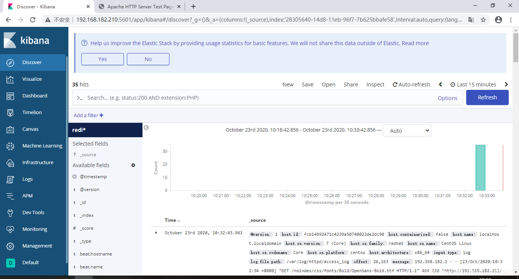The height and width of the screenshot is (279, 519).
Task: Open Canvas via its sidebar icon
Action: tap(10, 129)
